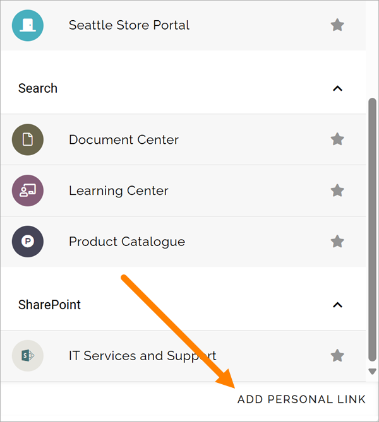Click the Seattle Store Portal door icon
The height and width of the screenshot is (422, 379).
[x=28, y=25]
